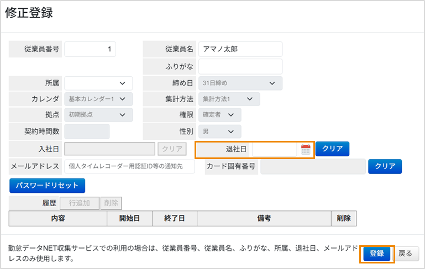Click the メールアドレス input field
This screenshot has width=425, height=269.
[x=129, y=166]
